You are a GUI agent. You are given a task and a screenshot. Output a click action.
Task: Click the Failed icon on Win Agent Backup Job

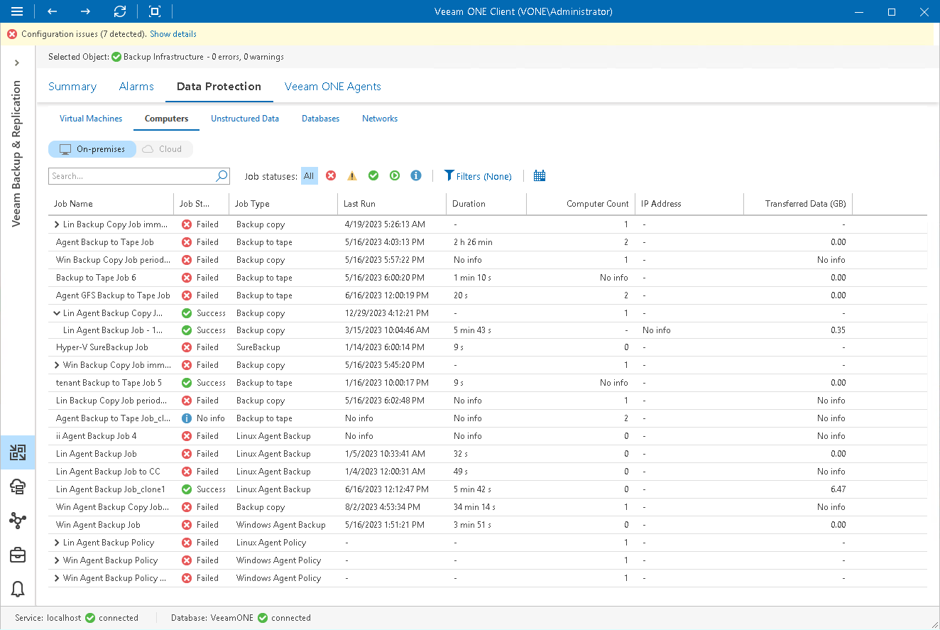[187, 525]
